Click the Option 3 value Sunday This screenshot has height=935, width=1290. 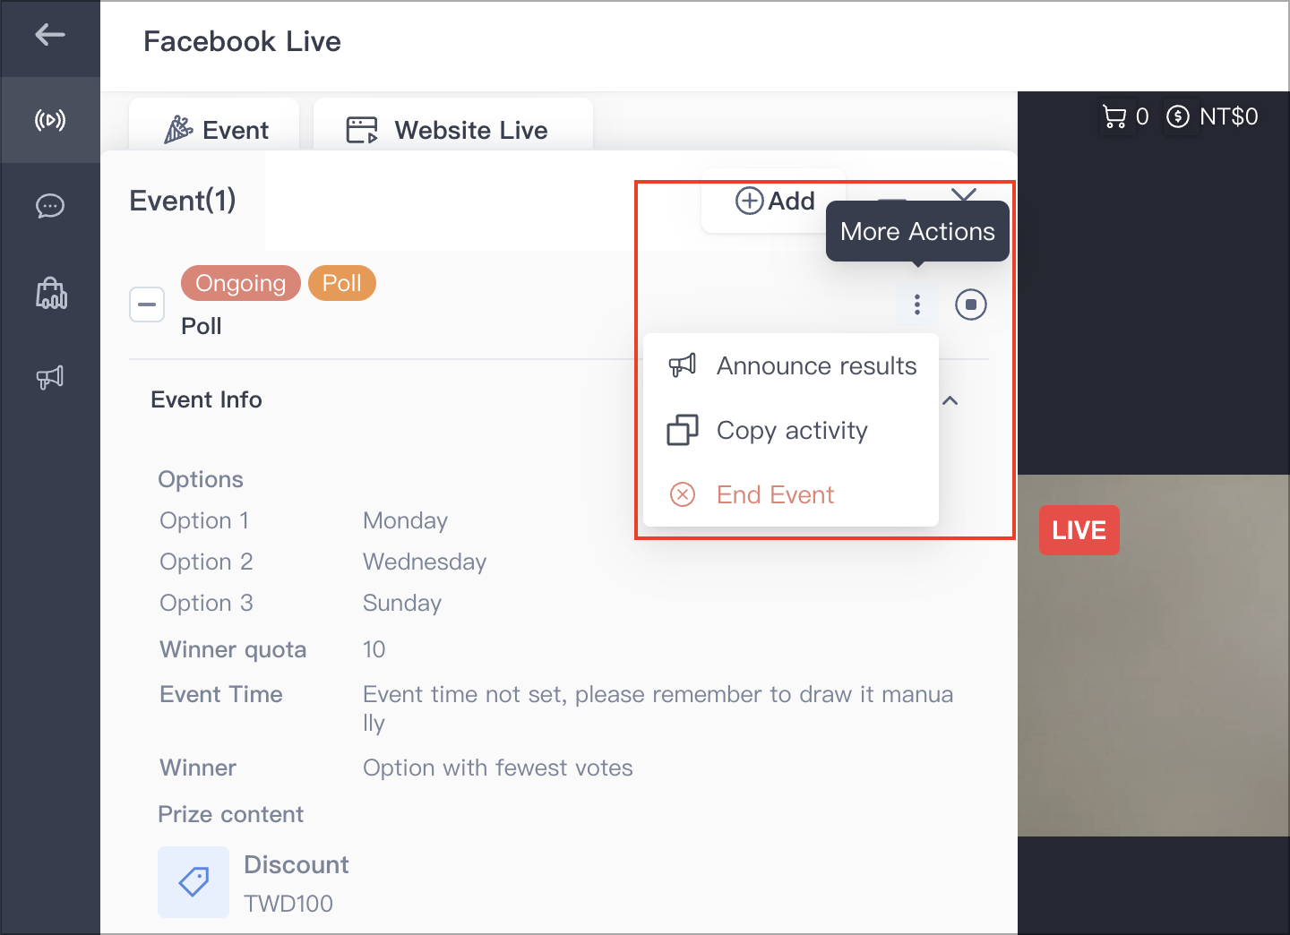coord(402,603)
